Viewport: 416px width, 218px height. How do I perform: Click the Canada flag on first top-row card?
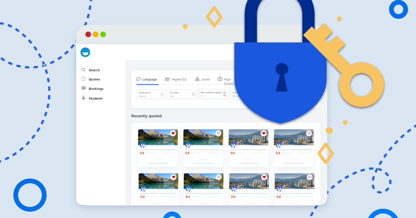click(x=142, y=153)
